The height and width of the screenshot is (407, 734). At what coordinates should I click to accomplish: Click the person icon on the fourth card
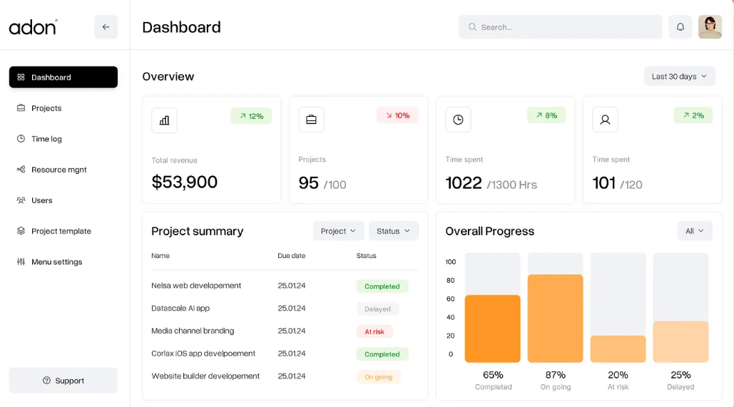click(x=605, y=120)
